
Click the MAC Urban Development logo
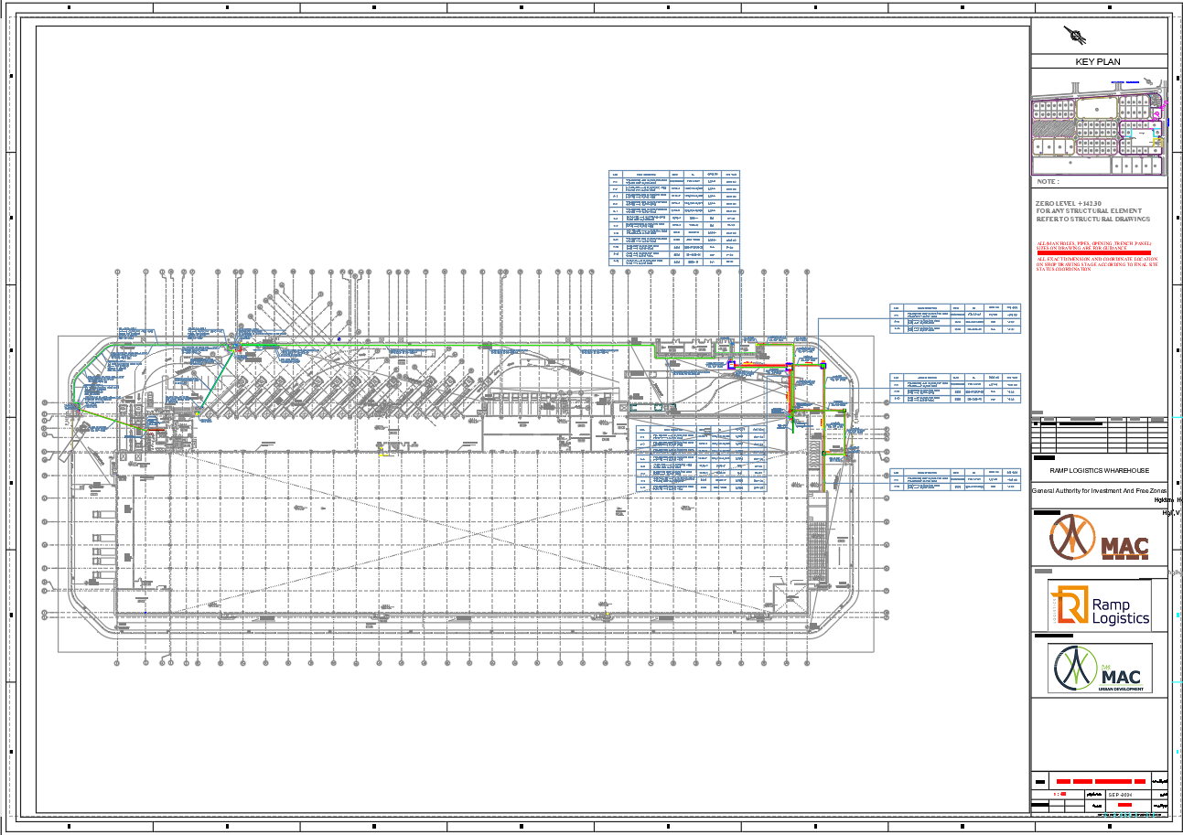click(x=1099, y=669)
